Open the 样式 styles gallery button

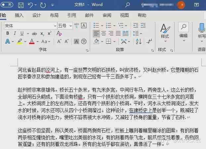[x=165, y=33]
